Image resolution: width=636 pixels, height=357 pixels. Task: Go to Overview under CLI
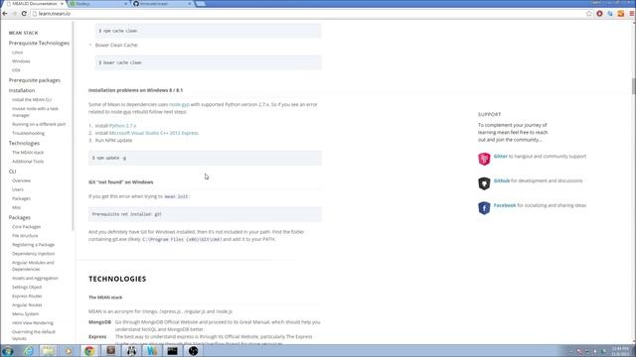coord(21,180)
